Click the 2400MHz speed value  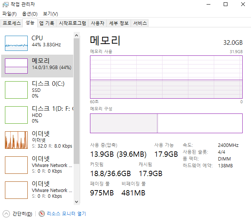(228, 145)
